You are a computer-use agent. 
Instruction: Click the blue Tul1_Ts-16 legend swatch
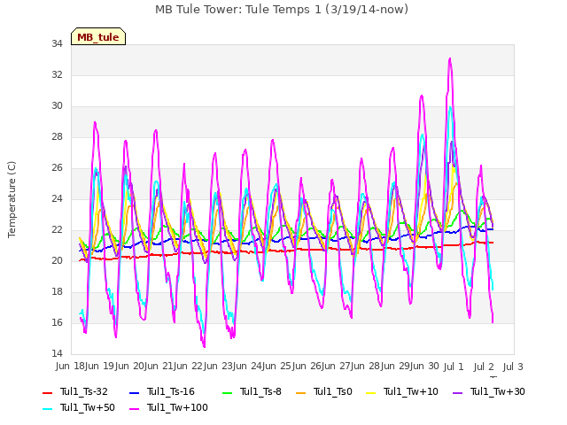tap(134, 393)
